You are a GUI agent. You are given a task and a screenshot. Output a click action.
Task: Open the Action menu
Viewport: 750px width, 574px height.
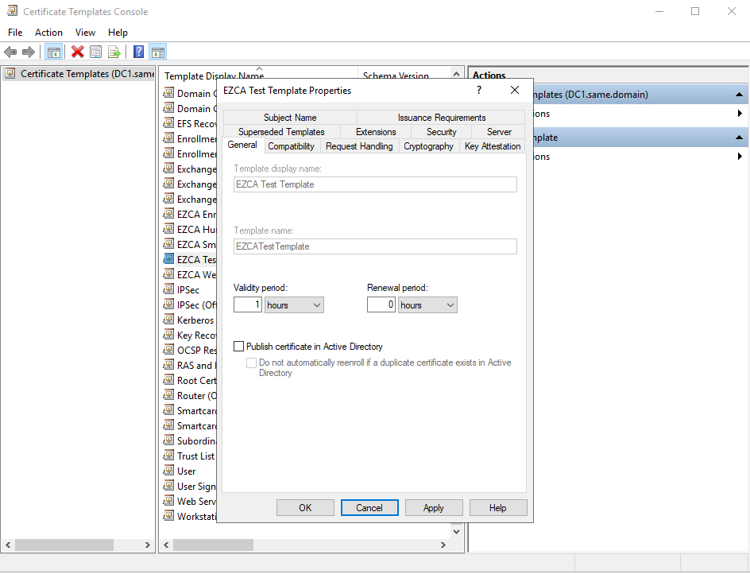[48, 33]
